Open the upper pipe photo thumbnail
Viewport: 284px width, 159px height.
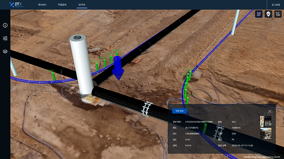click(265, 121)
